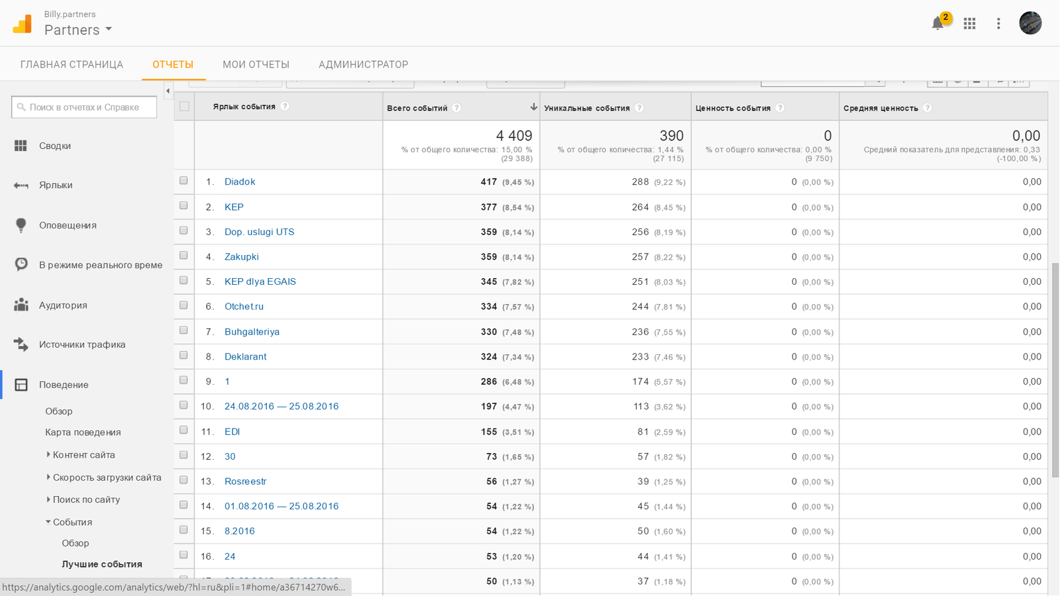Screen dimensions: 1060x596
Task: Click the sort arrow in Всего событий
Action: point(533,107)
